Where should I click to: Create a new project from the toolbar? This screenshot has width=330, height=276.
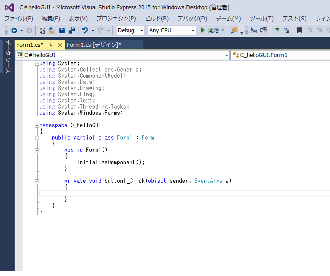(43, 30)
